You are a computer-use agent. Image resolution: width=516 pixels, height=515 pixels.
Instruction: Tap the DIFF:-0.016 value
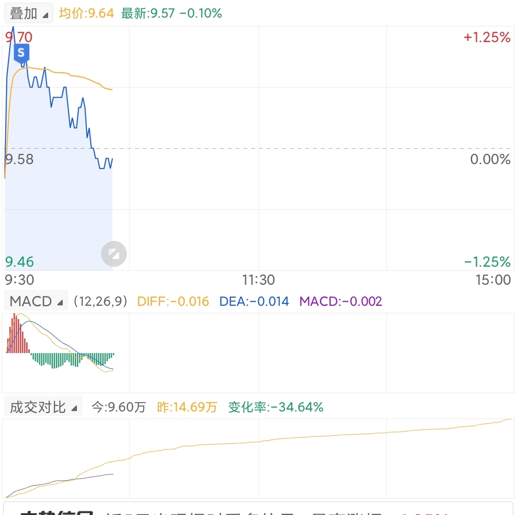click(x=173, y=301)
